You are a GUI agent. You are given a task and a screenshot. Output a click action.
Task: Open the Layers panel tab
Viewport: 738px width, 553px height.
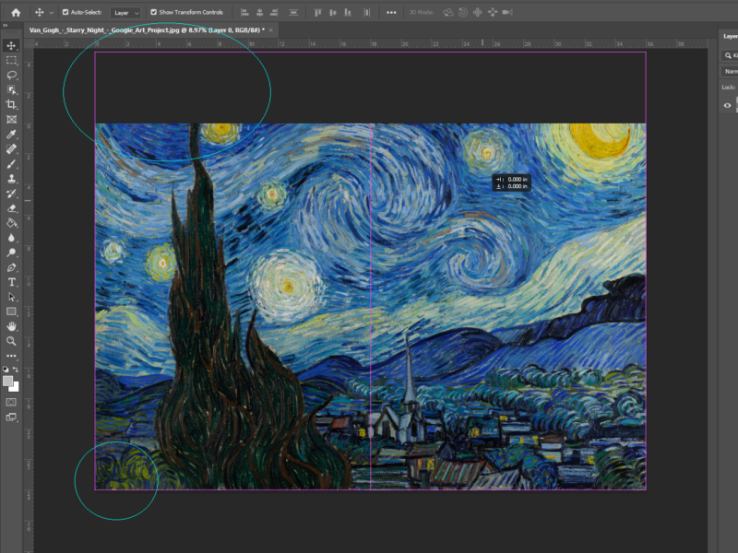point(729,37)
